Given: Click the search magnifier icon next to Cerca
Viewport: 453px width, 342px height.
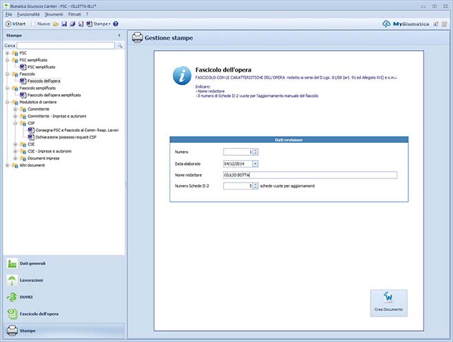Looking at the screenshot, I should (119, 45).
